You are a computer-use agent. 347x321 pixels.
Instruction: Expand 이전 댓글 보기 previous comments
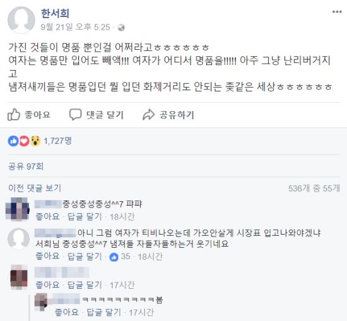tap(35, 188)
